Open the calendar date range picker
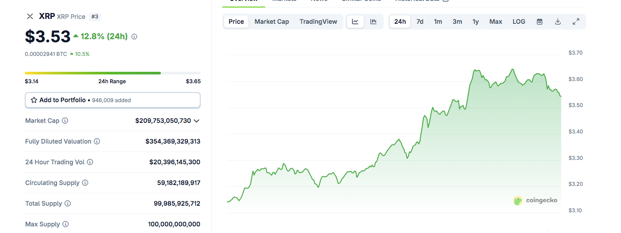This screenshot has width=621, height=233. (540, 22)
